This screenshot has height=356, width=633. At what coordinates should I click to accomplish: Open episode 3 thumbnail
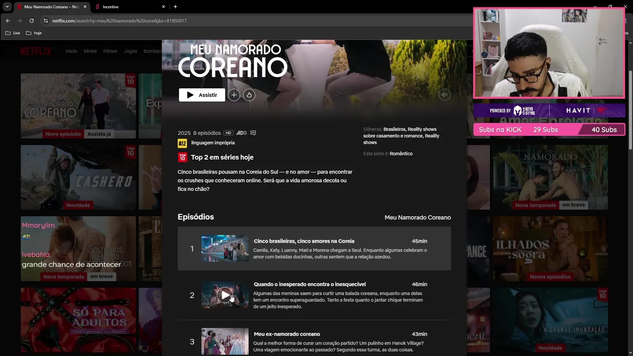point(225,341)
